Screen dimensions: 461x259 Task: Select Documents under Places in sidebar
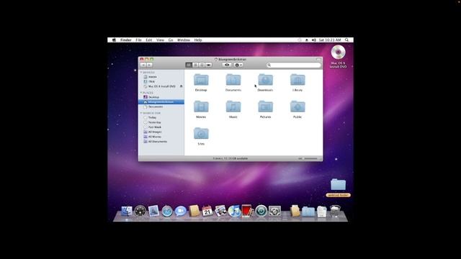pyautogui.click(x=161, y=106)
